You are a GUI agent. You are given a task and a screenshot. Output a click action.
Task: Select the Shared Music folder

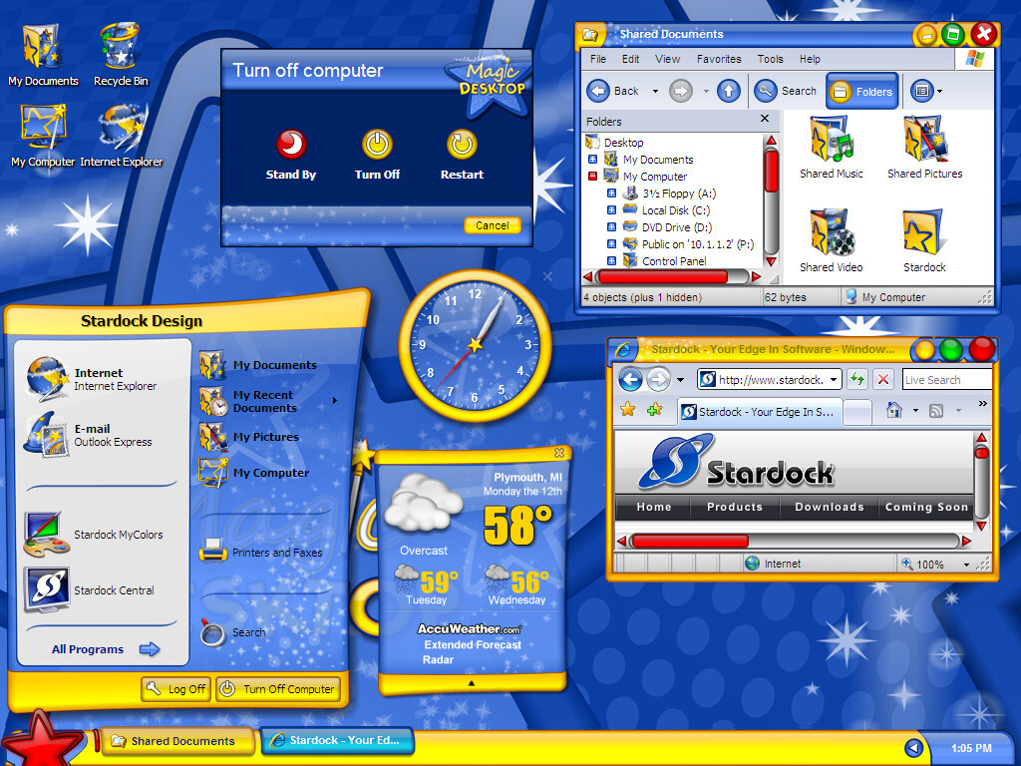[831, 148]
